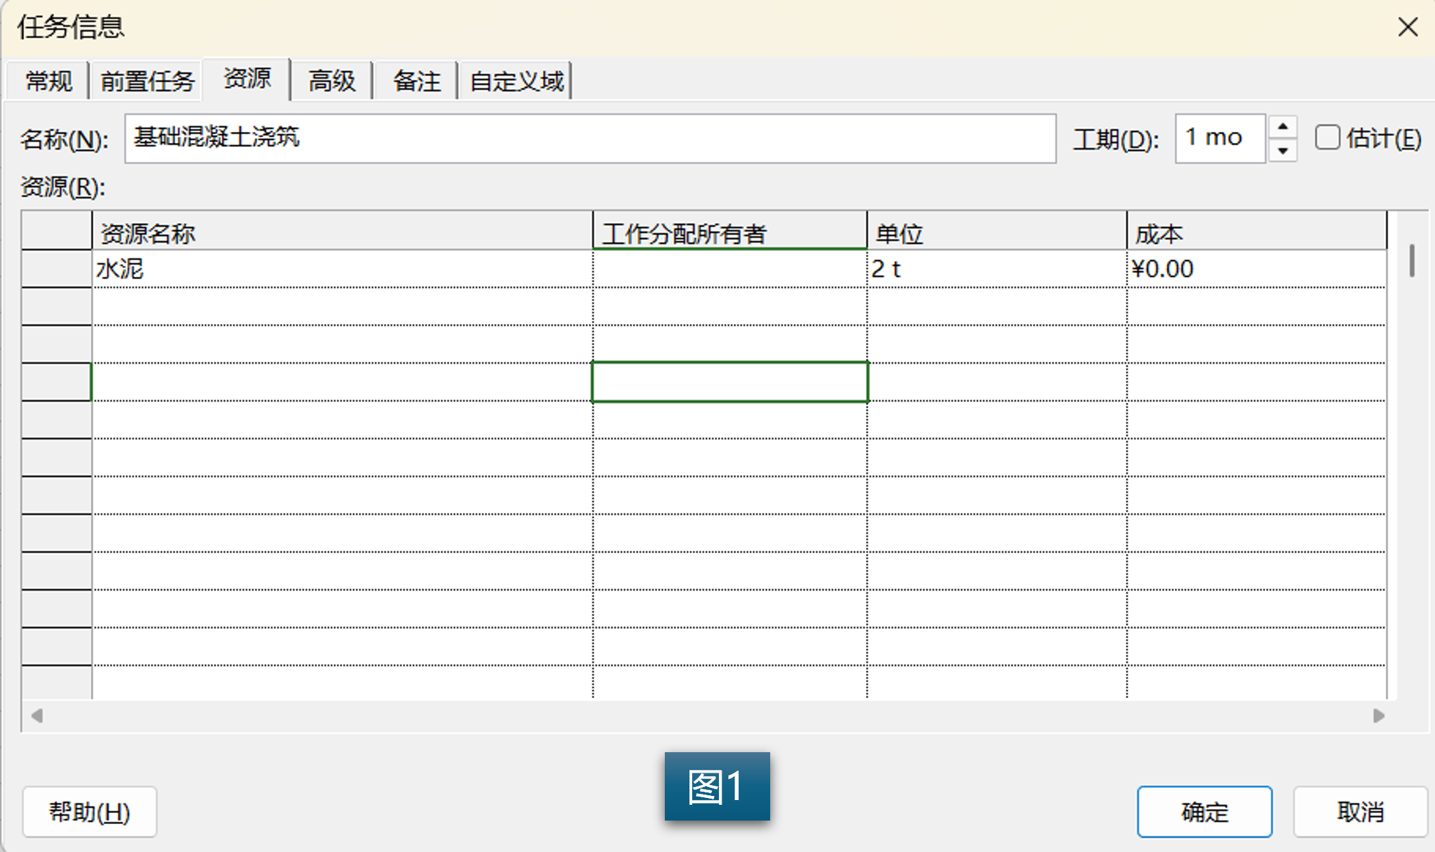
Task: Cancel the dialog with 取消
Action: tap(1360, 812)
